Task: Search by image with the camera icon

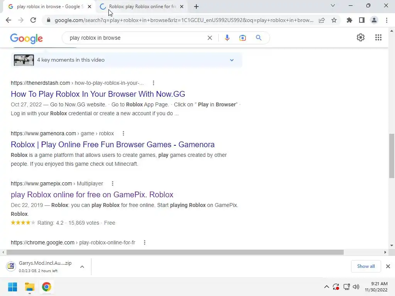Action: tap(243, 38)
